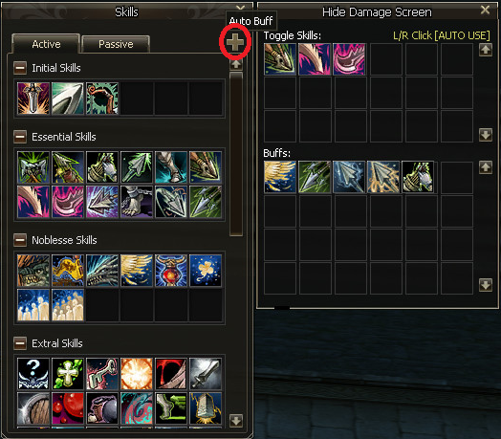Click the Auto Buff plus icon
501x439 pixels.
tap(235, 42)
